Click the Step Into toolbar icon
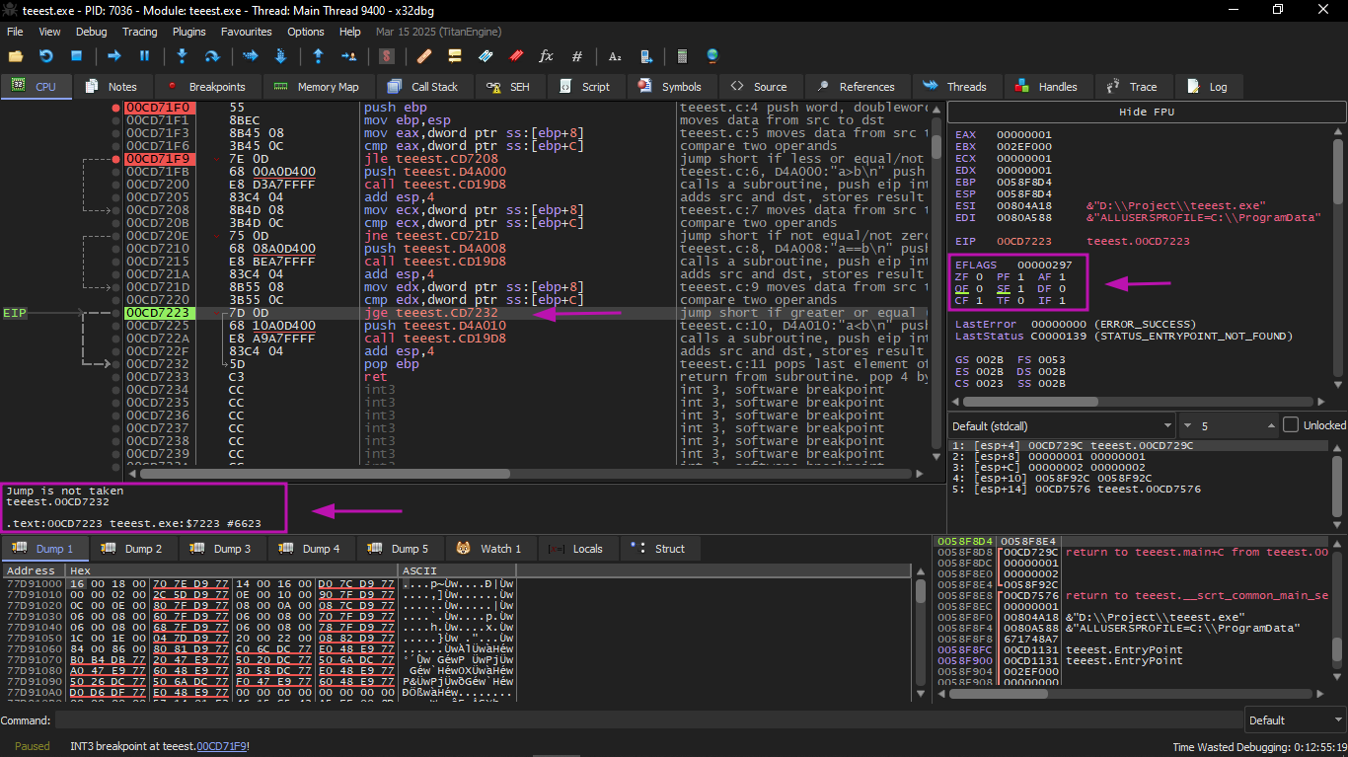 click(x=182, y=56)
